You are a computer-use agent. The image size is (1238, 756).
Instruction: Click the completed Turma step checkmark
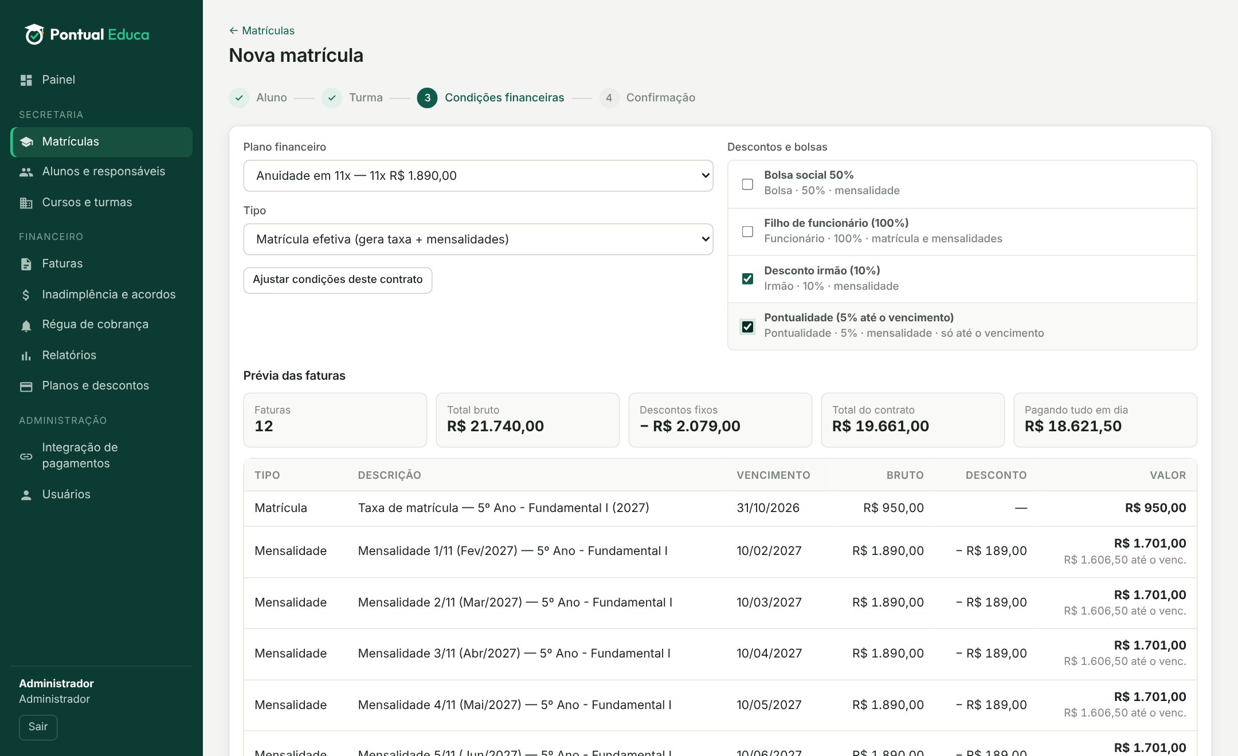tap(332, 98)
